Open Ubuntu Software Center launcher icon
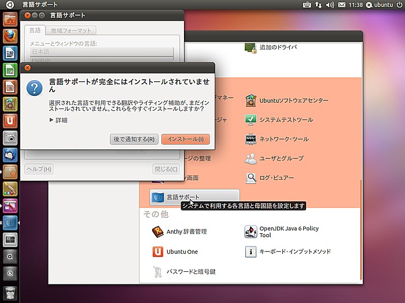Image resolution: width=405 pixels, height=303 pixels. tap(10, 104)
